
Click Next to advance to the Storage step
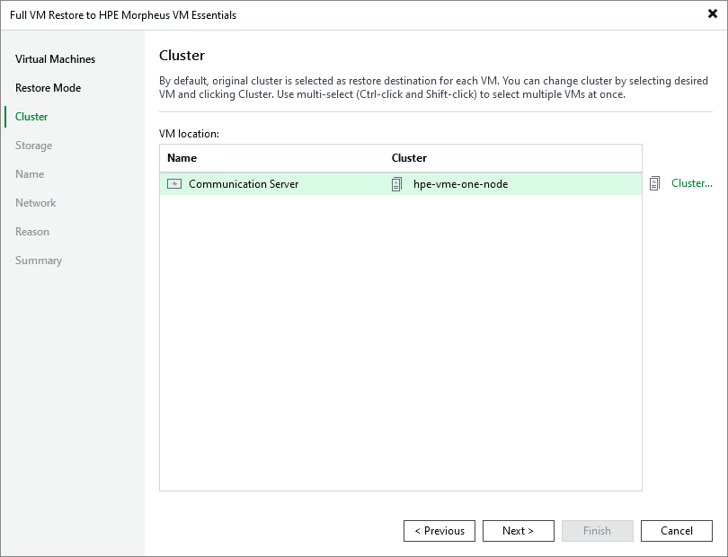(519, 530)
